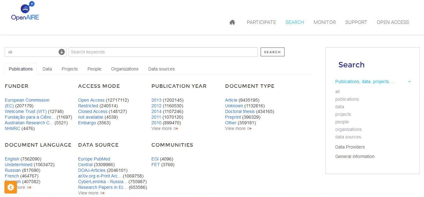Expand View more under Publication Year
424x197 pixels.
point(165,128)
